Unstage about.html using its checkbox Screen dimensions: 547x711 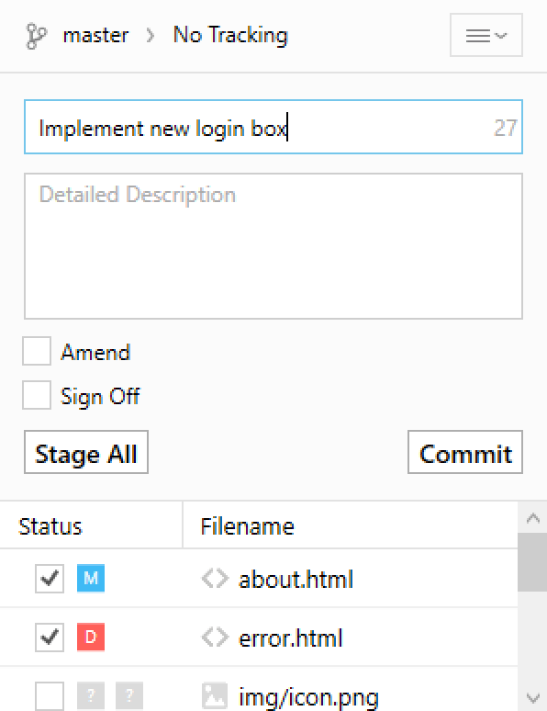pos(50,578)
